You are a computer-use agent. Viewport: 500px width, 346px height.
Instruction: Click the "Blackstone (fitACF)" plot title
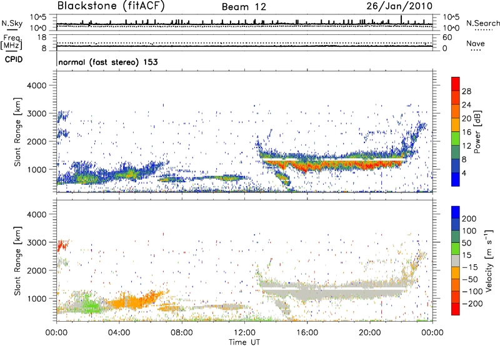111,6
